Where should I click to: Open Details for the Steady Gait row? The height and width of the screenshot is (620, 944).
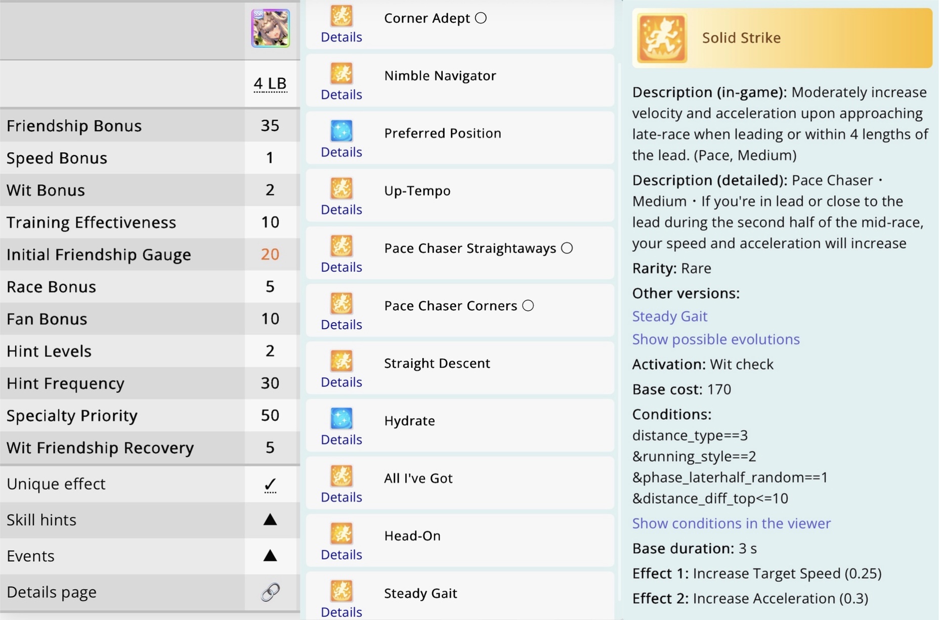pos(341,612)
